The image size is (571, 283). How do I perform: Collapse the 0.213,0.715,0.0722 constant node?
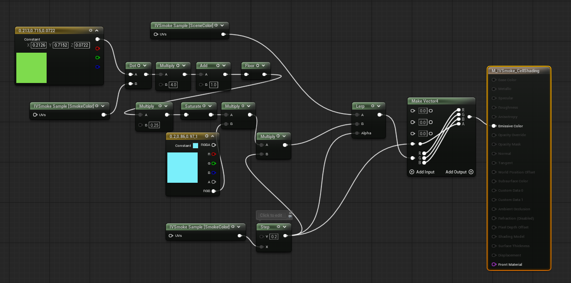click(97, 30)
